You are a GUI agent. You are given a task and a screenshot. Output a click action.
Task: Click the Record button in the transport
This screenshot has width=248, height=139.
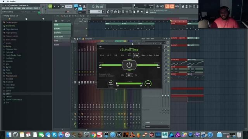63,7
